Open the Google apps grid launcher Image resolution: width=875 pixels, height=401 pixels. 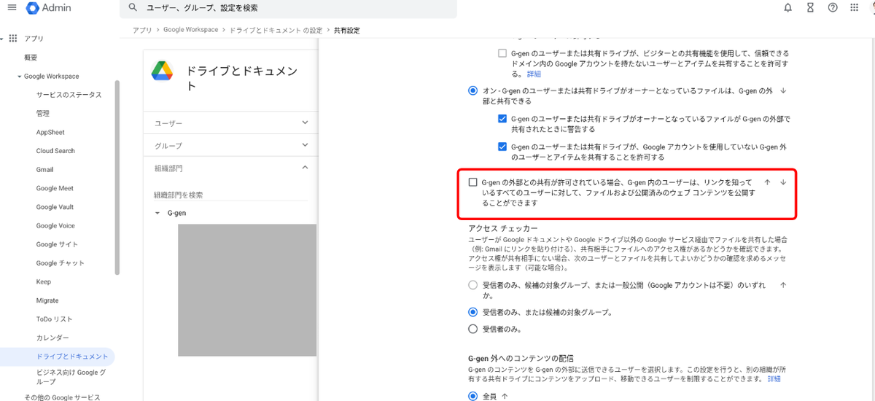tap(855, 8)
